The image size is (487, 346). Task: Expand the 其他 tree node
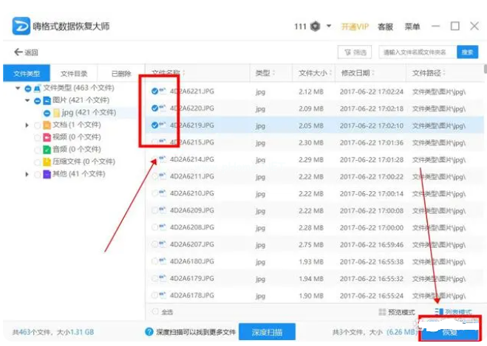tap(28, 174)
